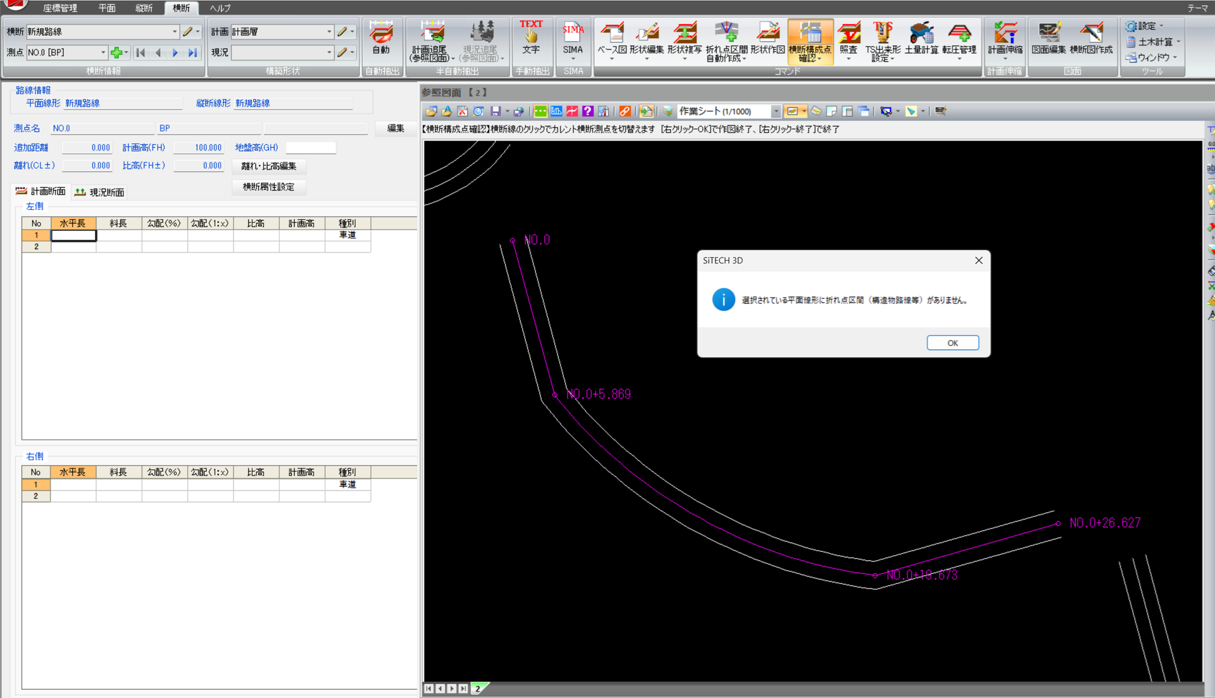Click the 自動 auto extraction icon
This screenshot has height=698, width=1215.
click(x=381, y=39)
